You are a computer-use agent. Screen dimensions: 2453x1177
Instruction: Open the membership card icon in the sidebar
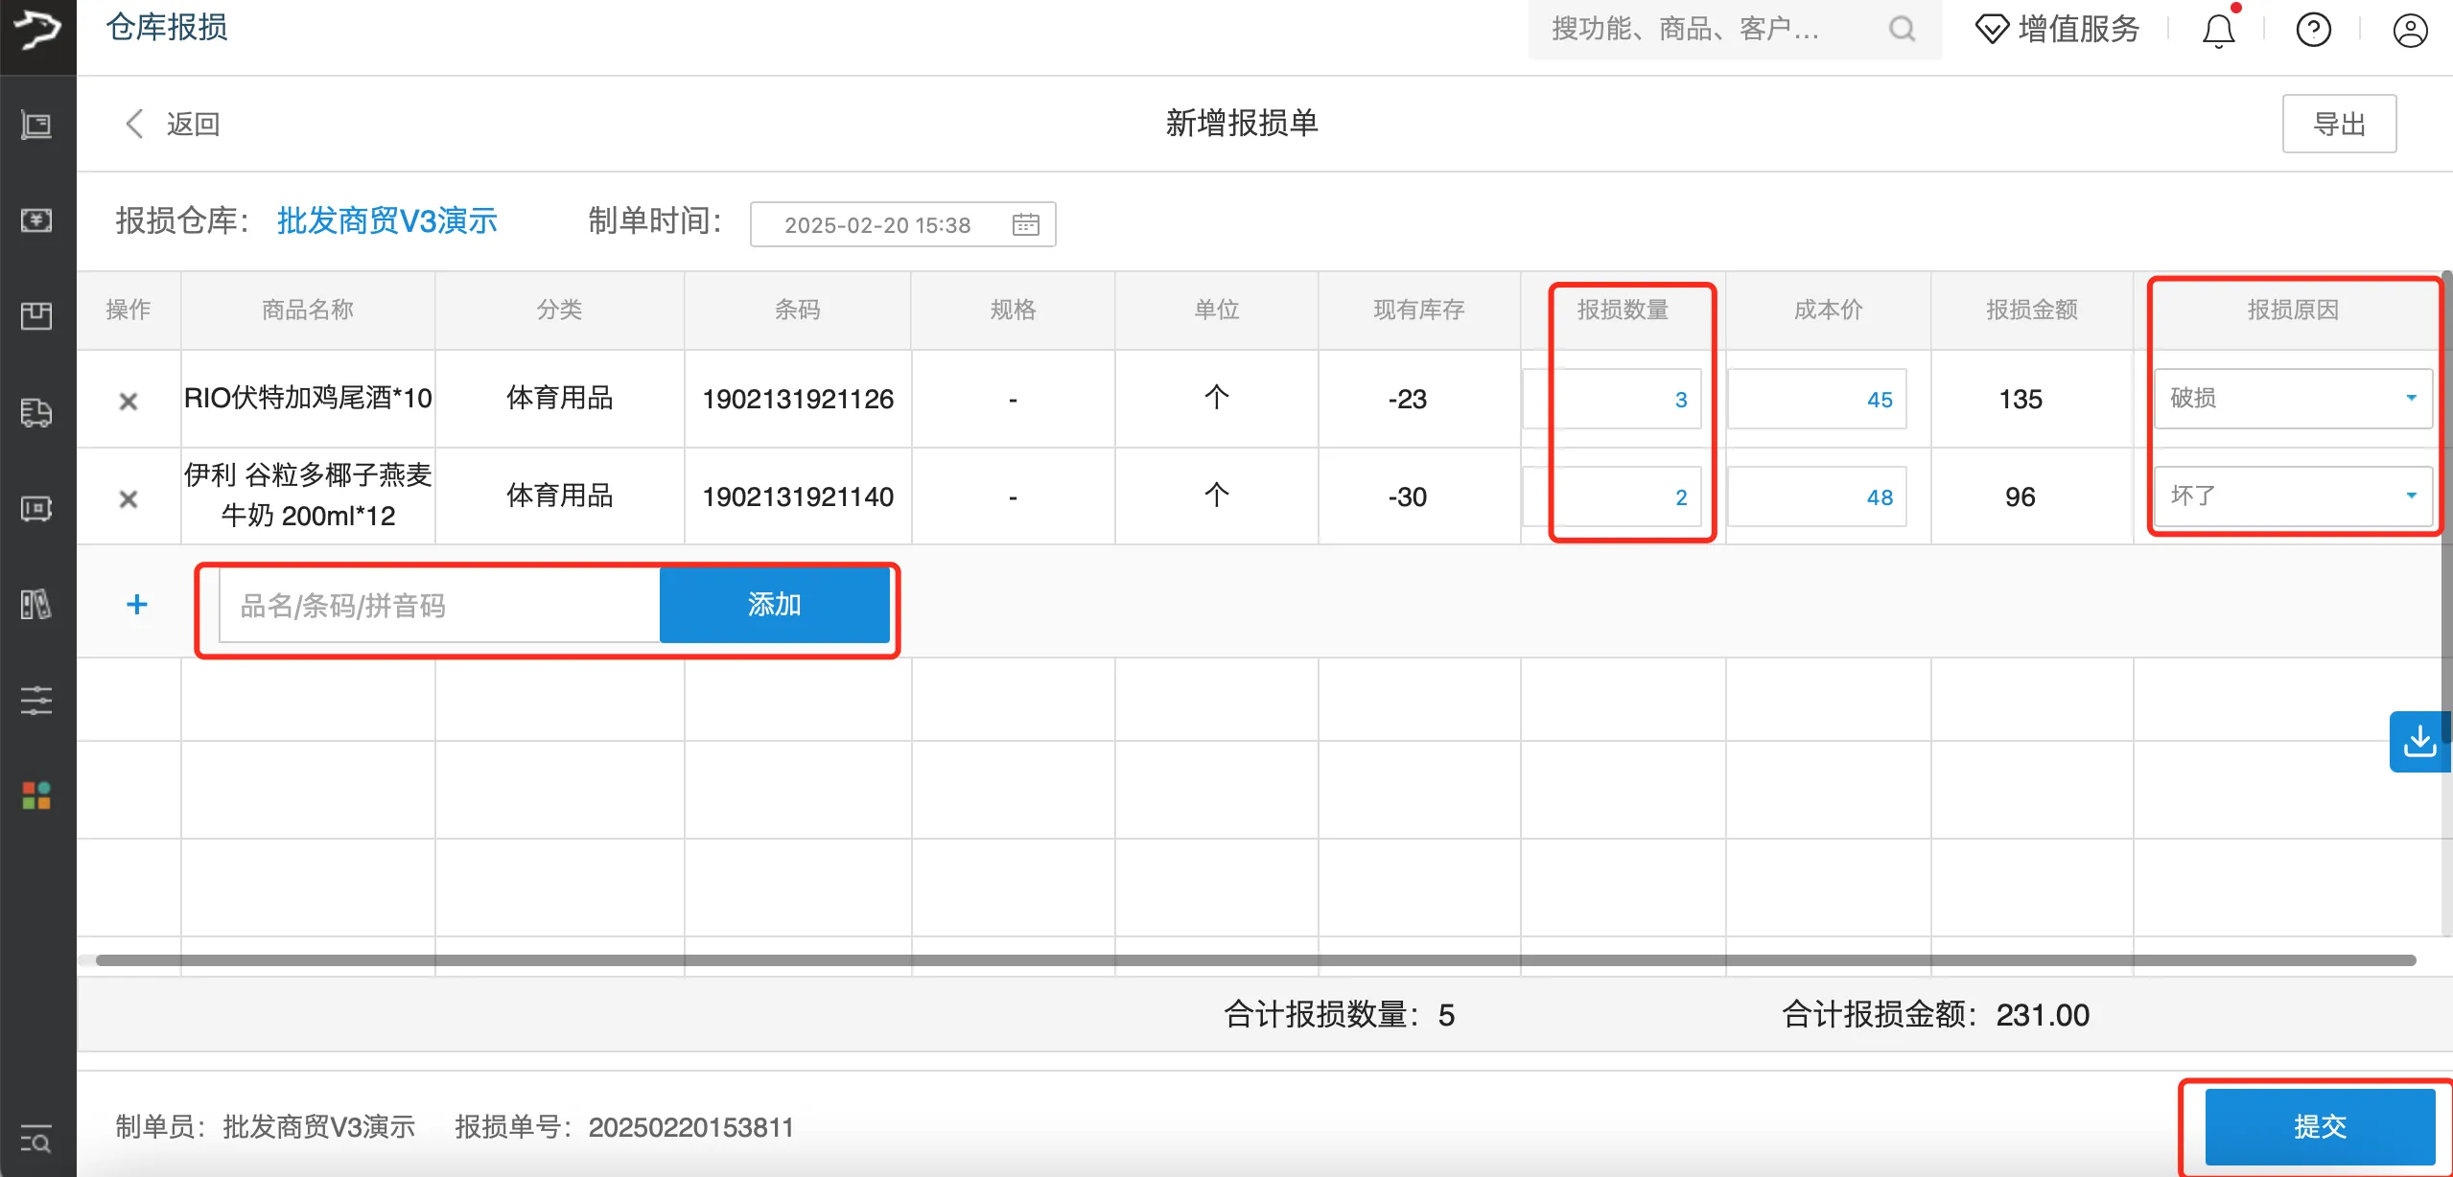[36, 508]
